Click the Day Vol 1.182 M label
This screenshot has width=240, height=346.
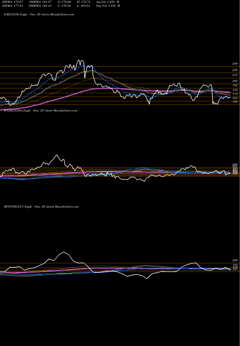tap(108, 6)
